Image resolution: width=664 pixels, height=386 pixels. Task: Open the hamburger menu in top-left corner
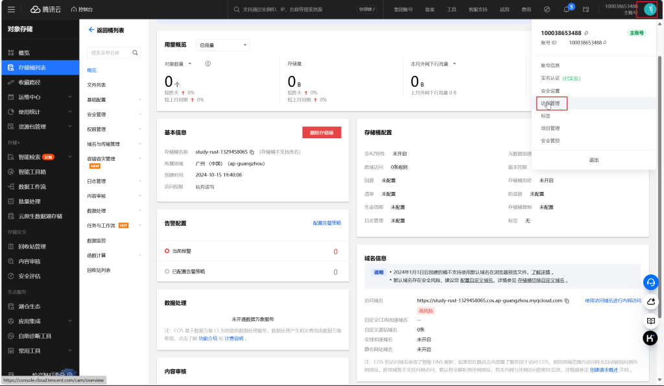click(x=12, y=10)
